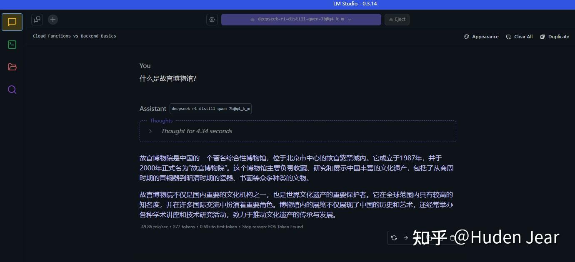Continue the assistant message with the arrow icon

(x=406, y=238)
